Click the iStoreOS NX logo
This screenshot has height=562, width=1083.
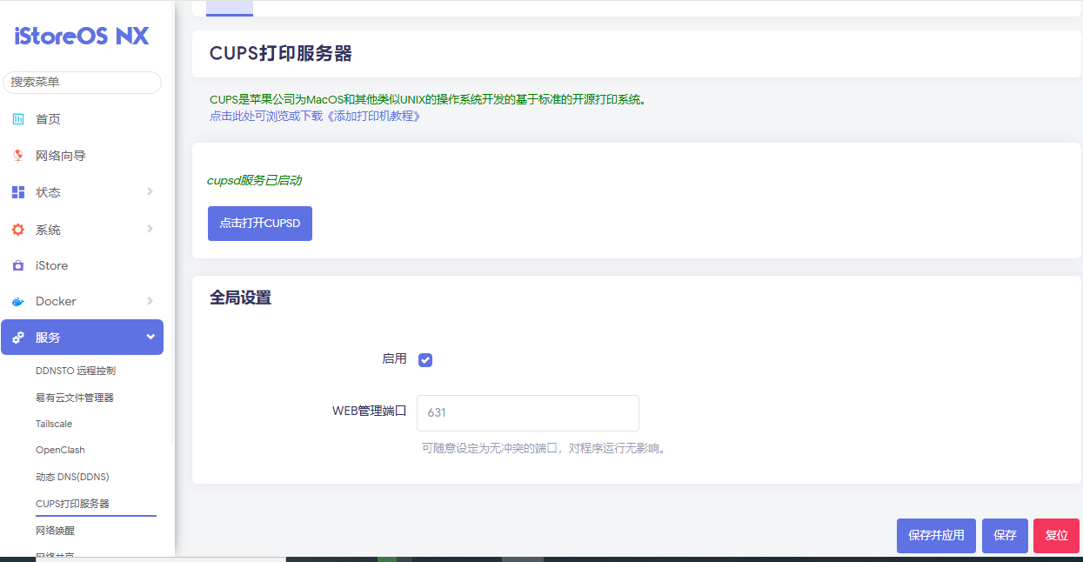click(81, 36)
